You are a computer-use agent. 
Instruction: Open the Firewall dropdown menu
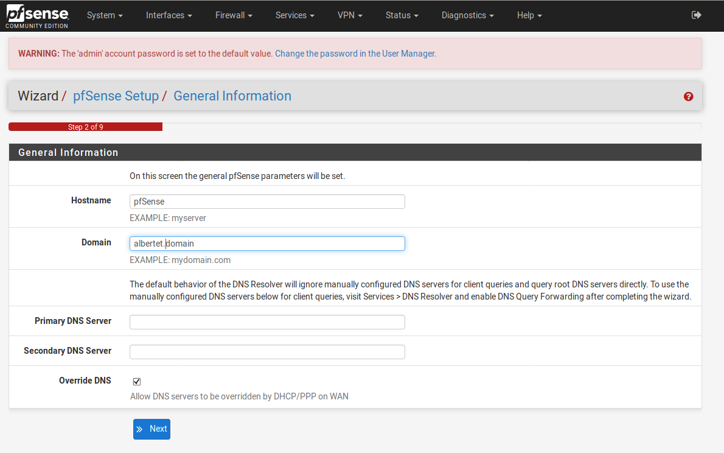(x=234, y=15)
